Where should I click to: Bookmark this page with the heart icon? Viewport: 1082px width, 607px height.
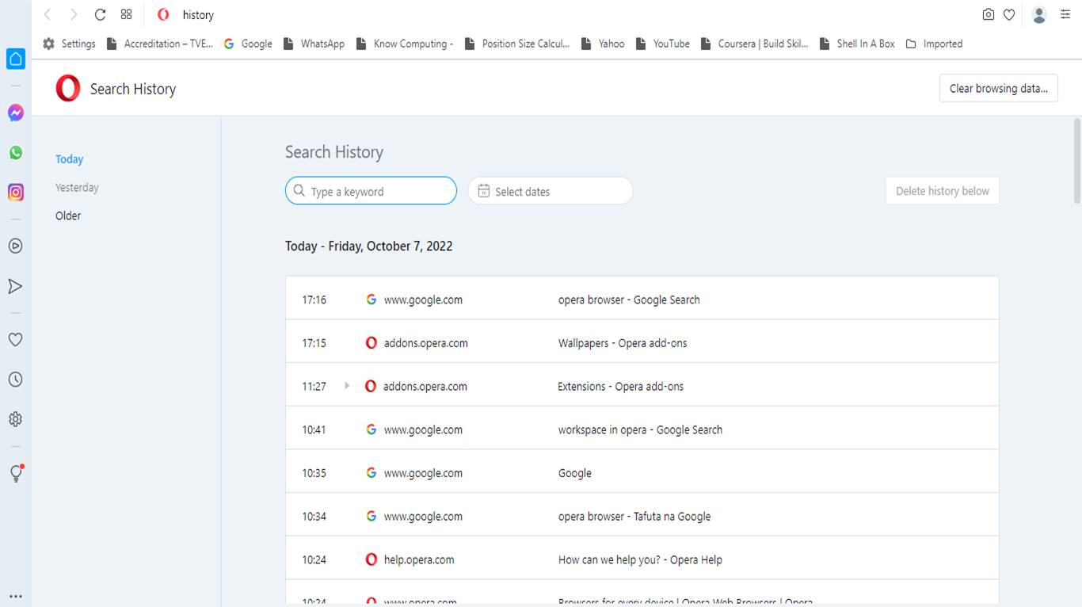(x=1009, y=14)
